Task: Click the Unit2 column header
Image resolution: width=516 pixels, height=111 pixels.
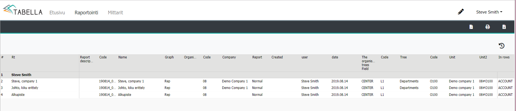Action: click(483, 57)
